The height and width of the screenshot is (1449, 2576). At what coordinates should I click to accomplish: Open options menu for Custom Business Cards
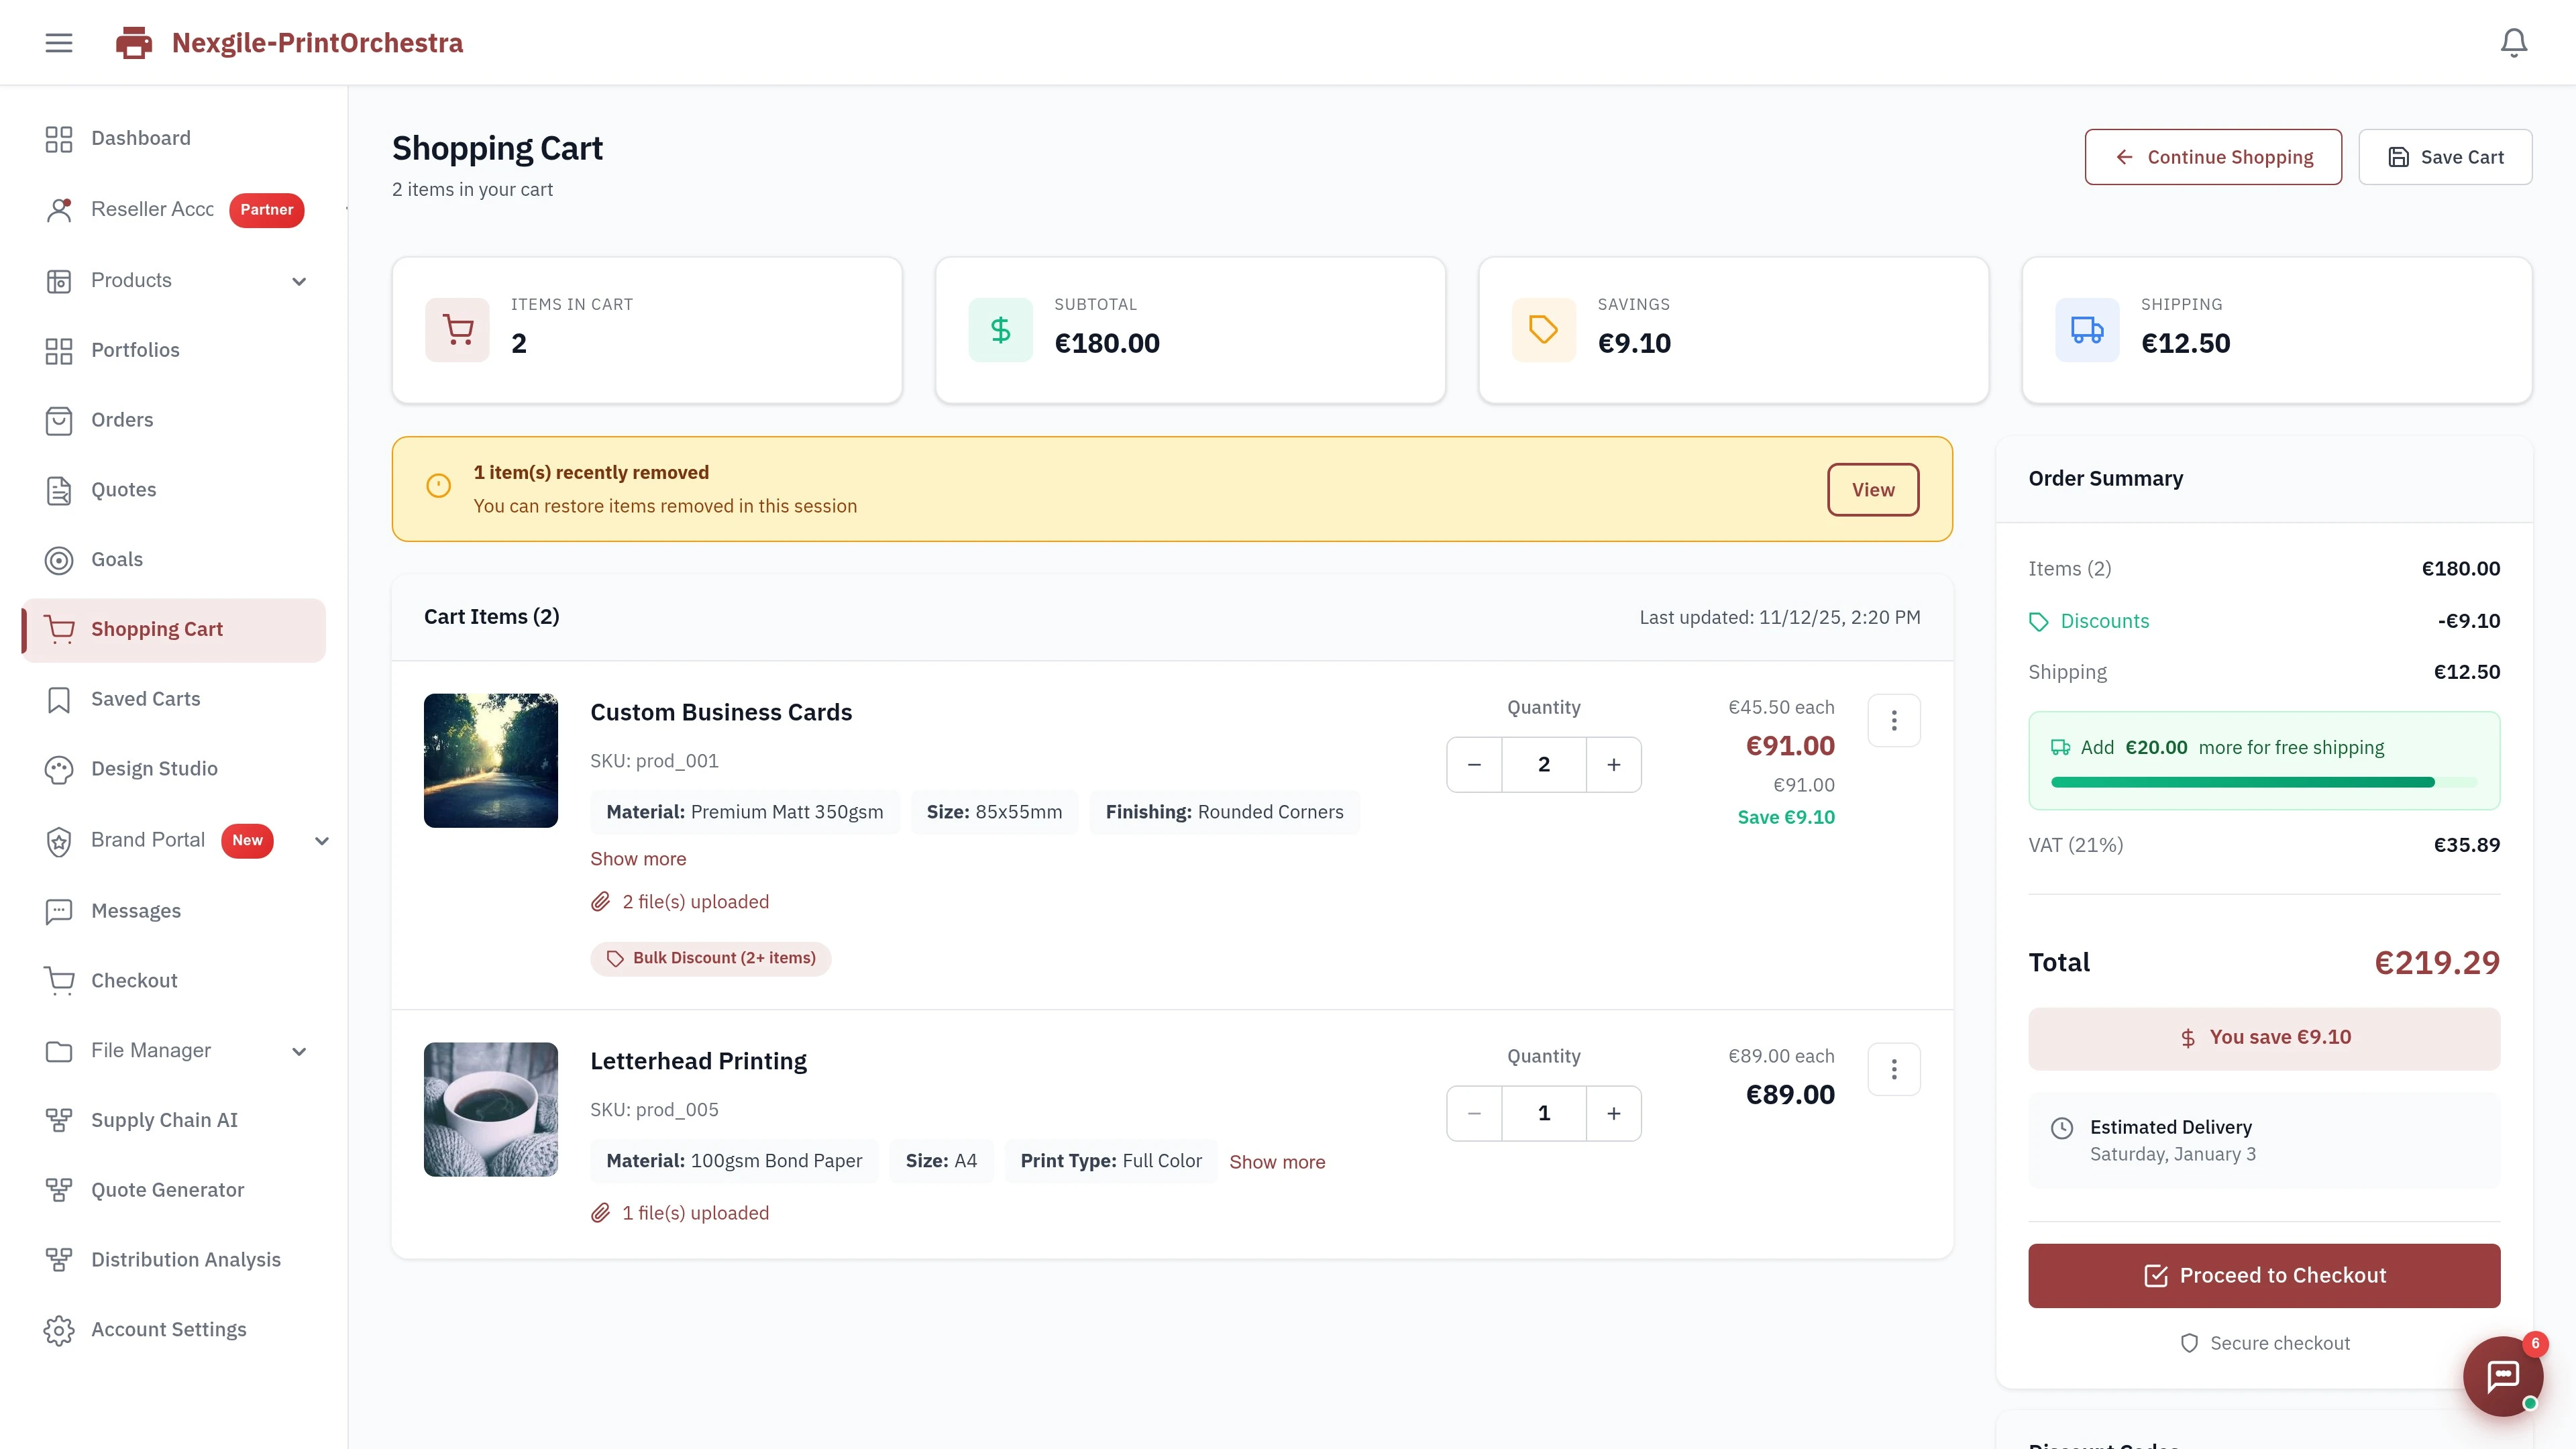pos(1894,719)
